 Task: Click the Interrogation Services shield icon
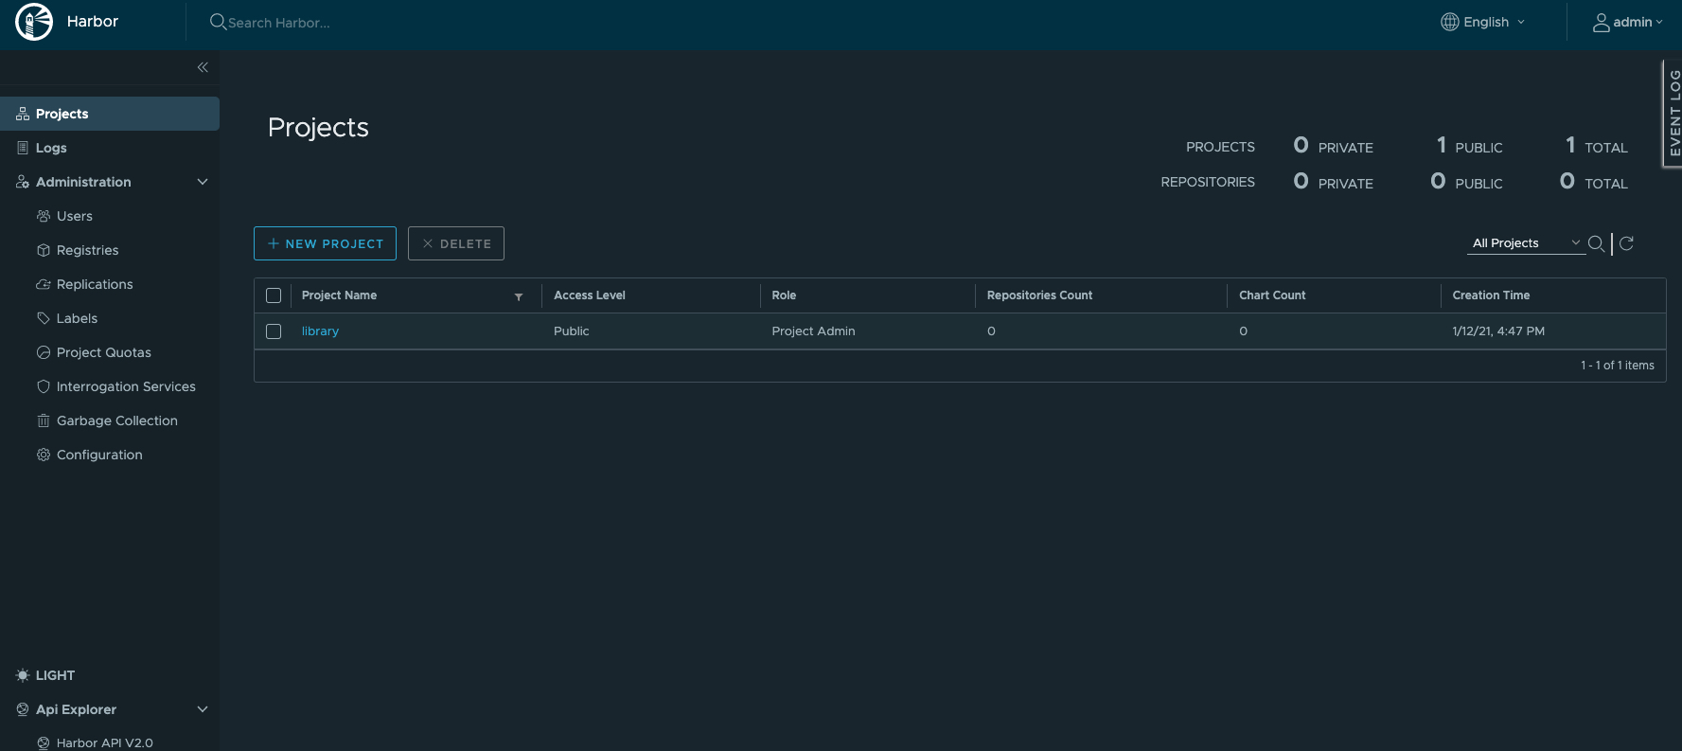coord(44,386)
